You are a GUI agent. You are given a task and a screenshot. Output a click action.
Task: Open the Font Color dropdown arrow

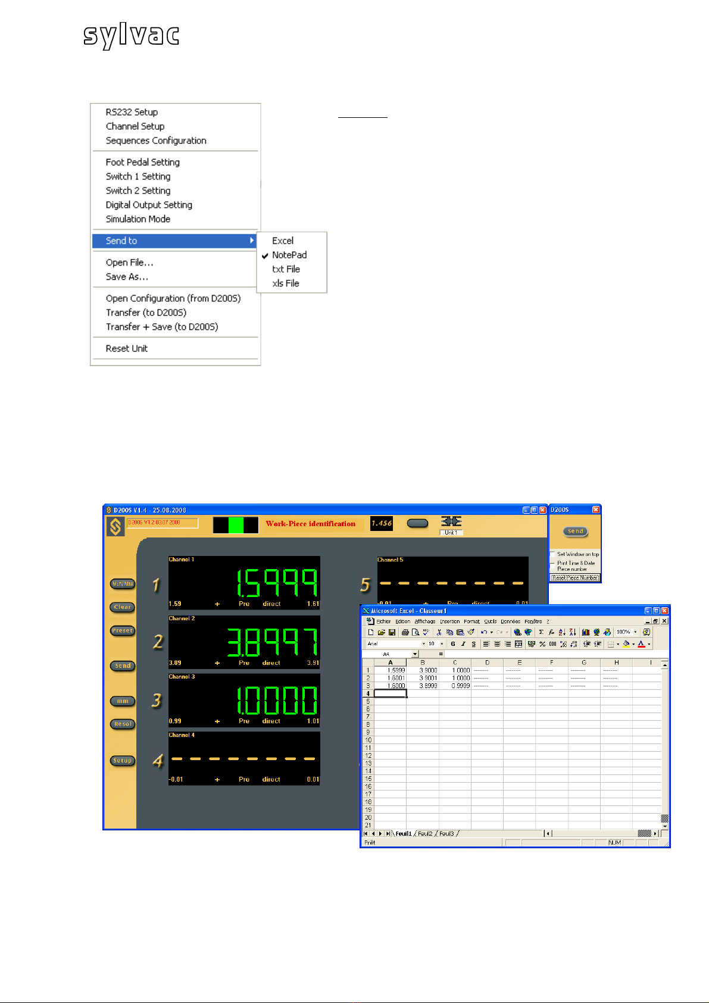[x=649, y=644]
